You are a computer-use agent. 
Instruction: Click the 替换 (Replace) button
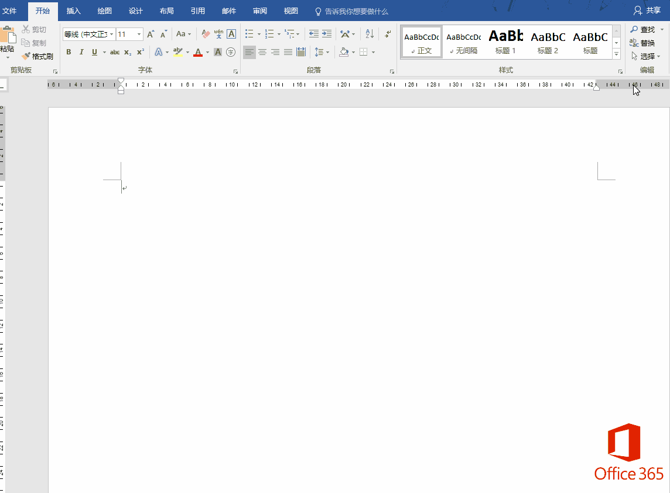click(642, 43)
